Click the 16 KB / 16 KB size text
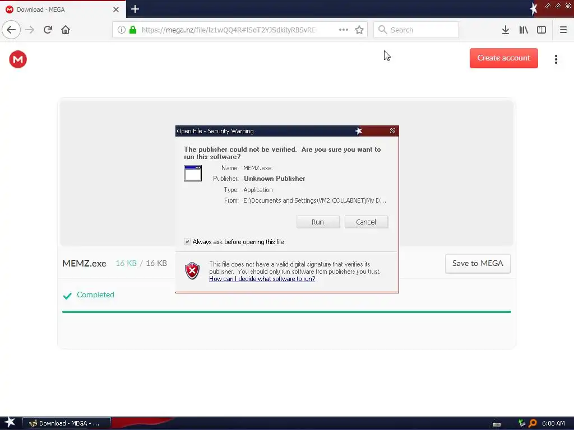 coord(141,263)
